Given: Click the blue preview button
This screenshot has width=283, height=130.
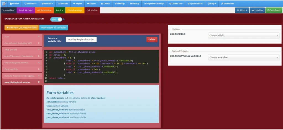Looking at the screenshot, I should (257, 10).
